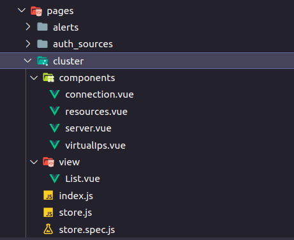Collapse the components folder chevron
Screen dimensions: 294x240
(x=34, y=78)
